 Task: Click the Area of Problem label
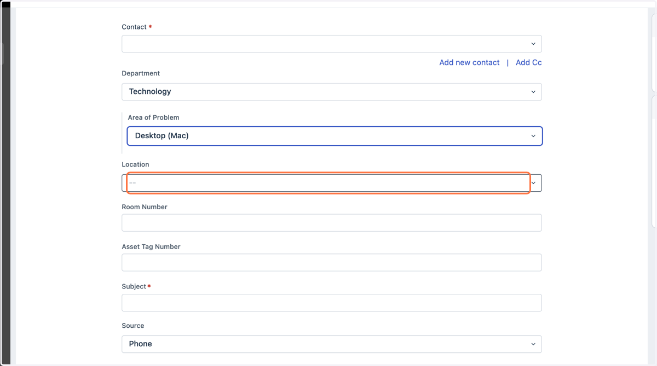coord(153,117)
